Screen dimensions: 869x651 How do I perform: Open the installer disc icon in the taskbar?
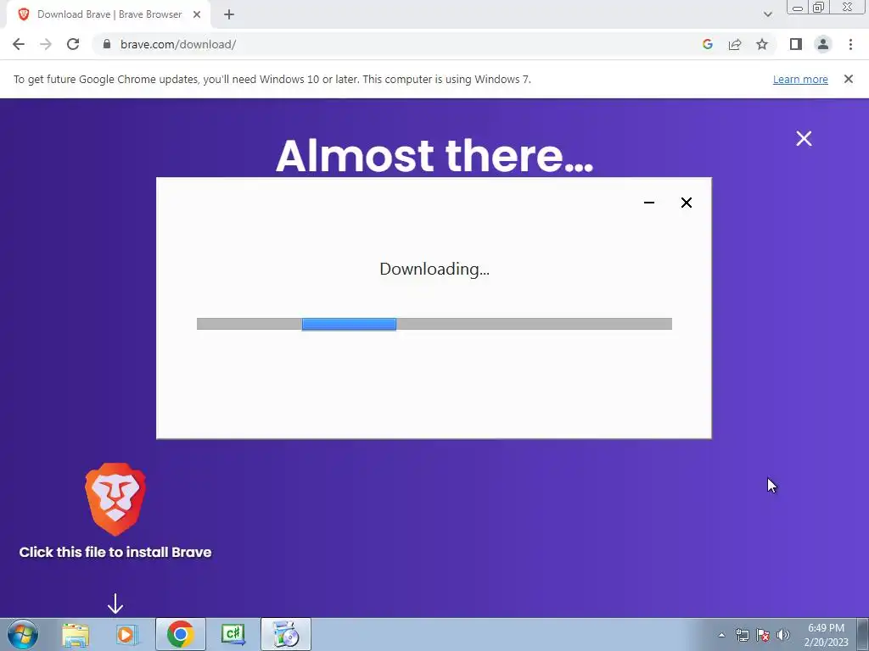[286, 634]
